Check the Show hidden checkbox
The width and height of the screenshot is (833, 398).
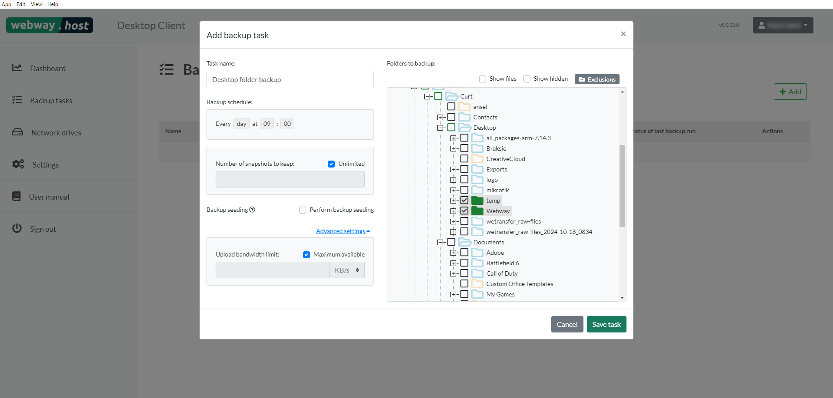526,79
